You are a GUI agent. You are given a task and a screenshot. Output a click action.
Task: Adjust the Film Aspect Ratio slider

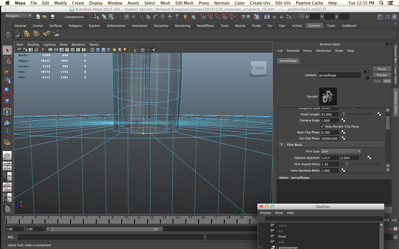pos(347,164)
